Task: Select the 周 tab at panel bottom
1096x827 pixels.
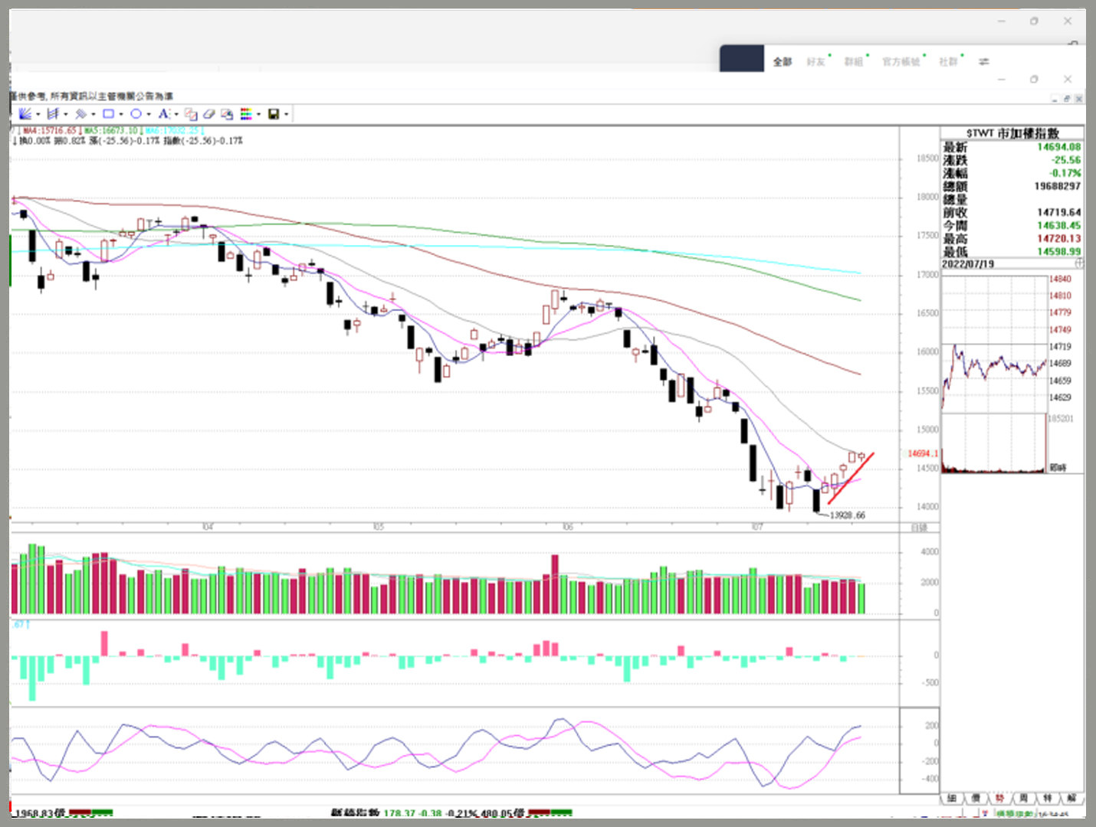Action: (1023, 799)
